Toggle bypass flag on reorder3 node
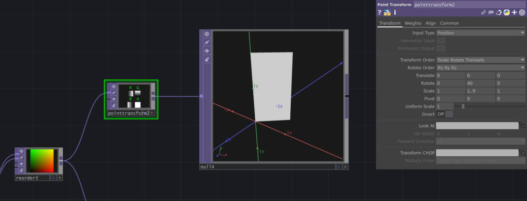The image size is (527, 201). 21,157
